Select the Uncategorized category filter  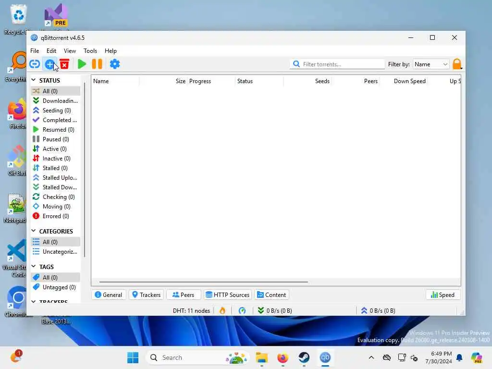(x=56, y=252)
